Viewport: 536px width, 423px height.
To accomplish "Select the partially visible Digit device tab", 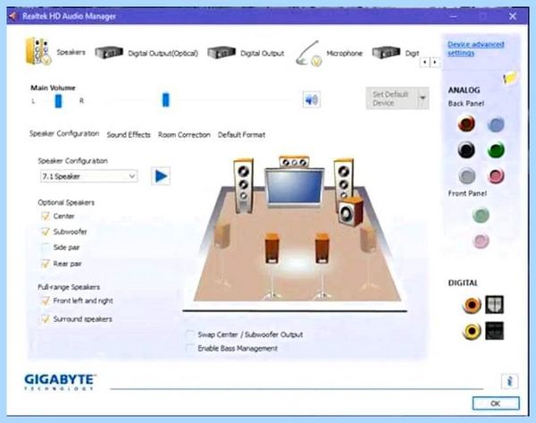I will [396, 53].
